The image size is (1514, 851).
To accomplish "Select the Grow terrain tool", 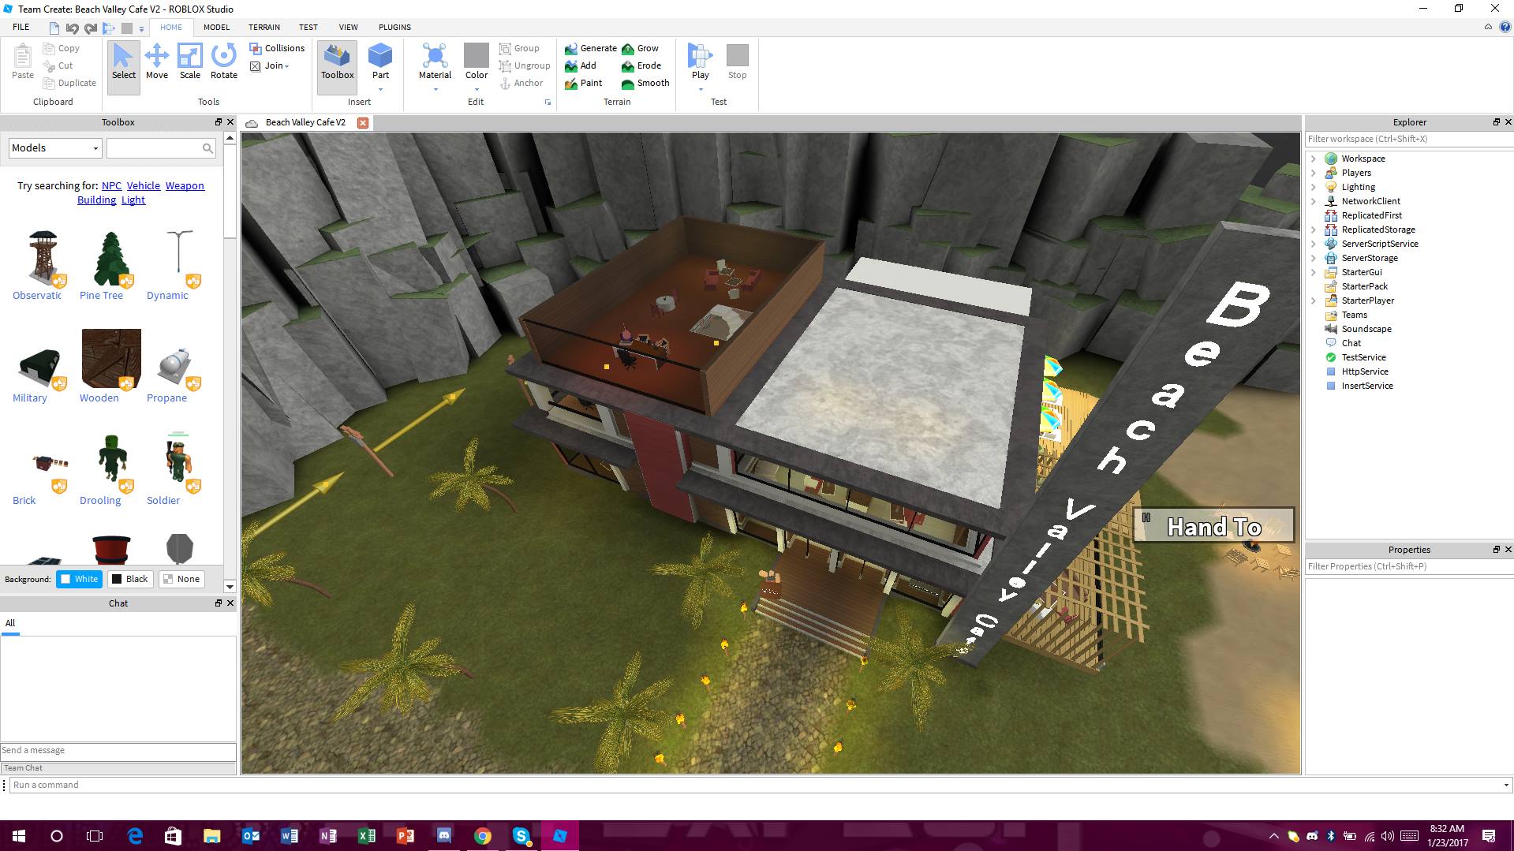I will click(x=640, y=48).
